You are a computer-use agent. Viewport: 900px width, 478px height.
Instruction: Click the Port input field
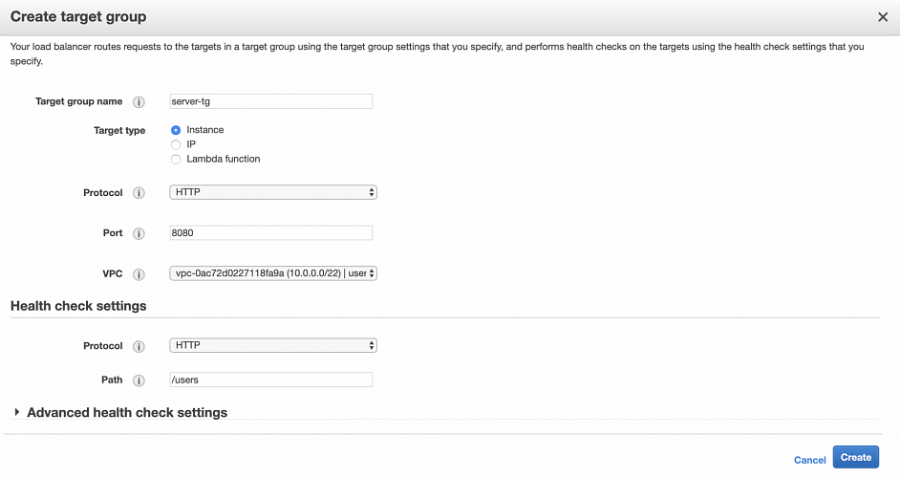[x=270, y=233]
